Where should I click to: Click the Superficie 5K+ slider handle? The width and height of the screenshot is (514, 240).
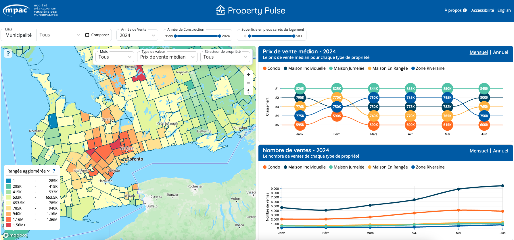tap(294, 36)
